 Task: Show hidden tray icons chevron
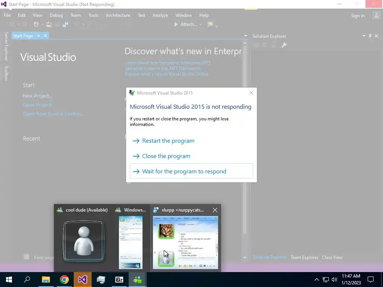point(316,280)
